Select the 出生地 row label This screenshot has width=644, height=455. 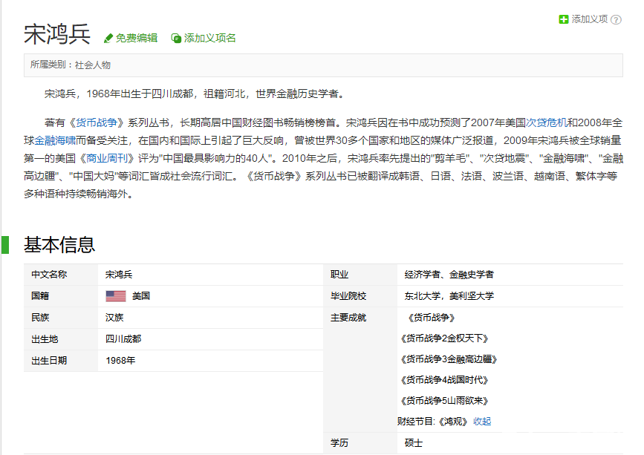pyautogui.click(x=45, y=339)
